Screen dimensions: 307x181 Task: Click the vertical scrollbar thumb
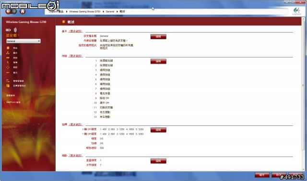(x=303, y=85)
